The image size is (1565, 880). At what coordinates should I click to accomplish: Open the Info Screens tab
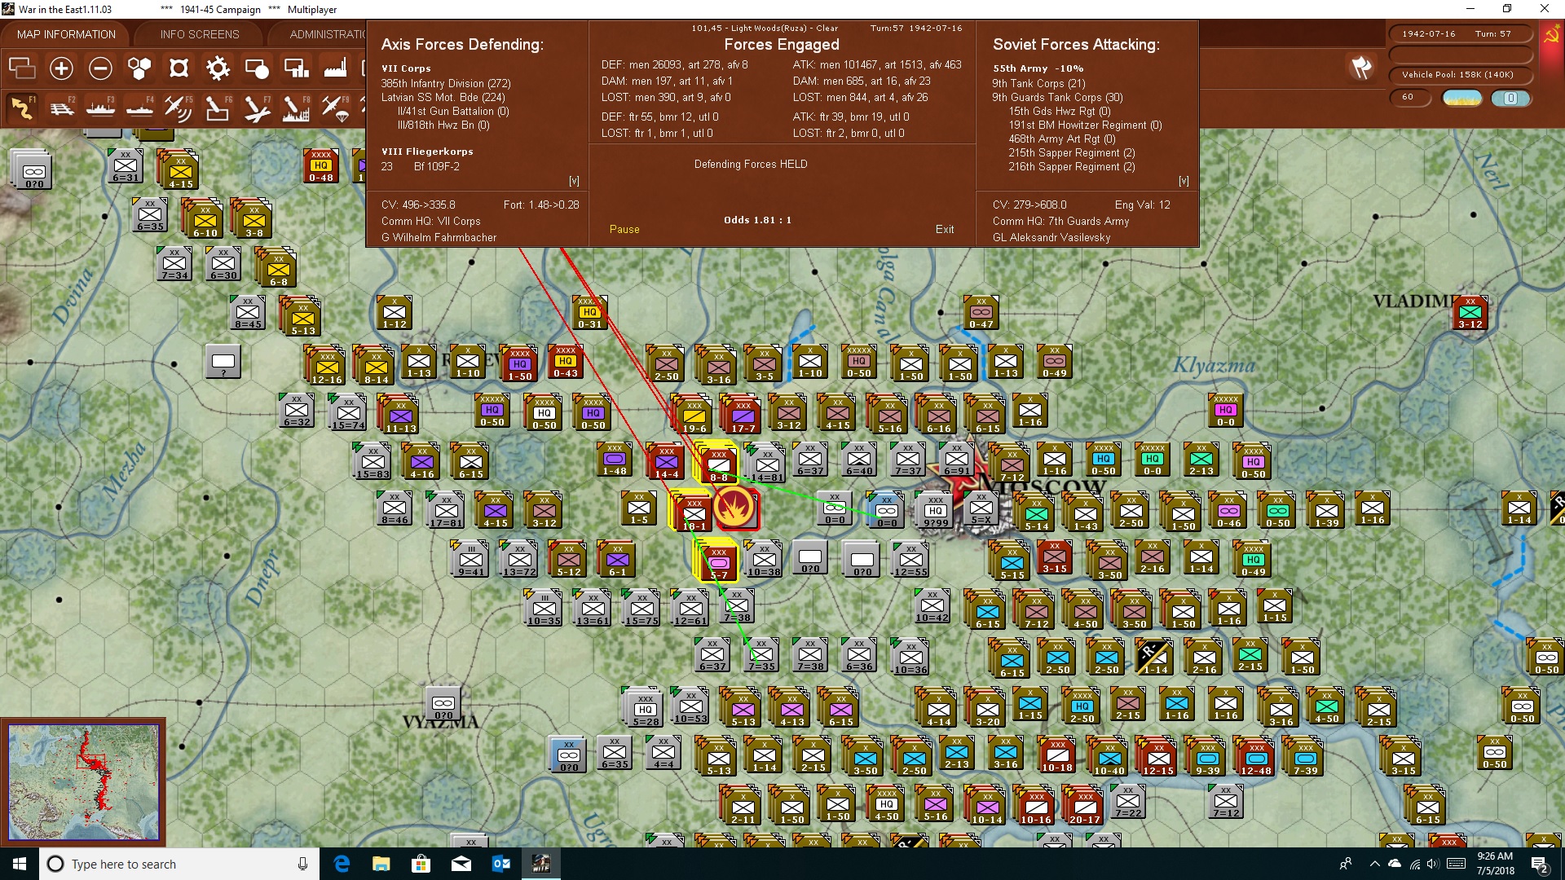(200, 34)
